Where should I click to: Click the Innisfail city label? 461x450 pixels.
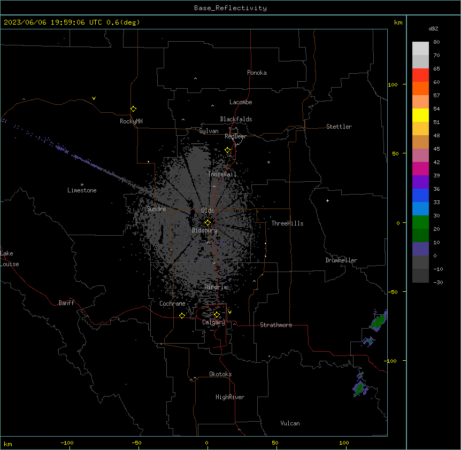point(222,174)
